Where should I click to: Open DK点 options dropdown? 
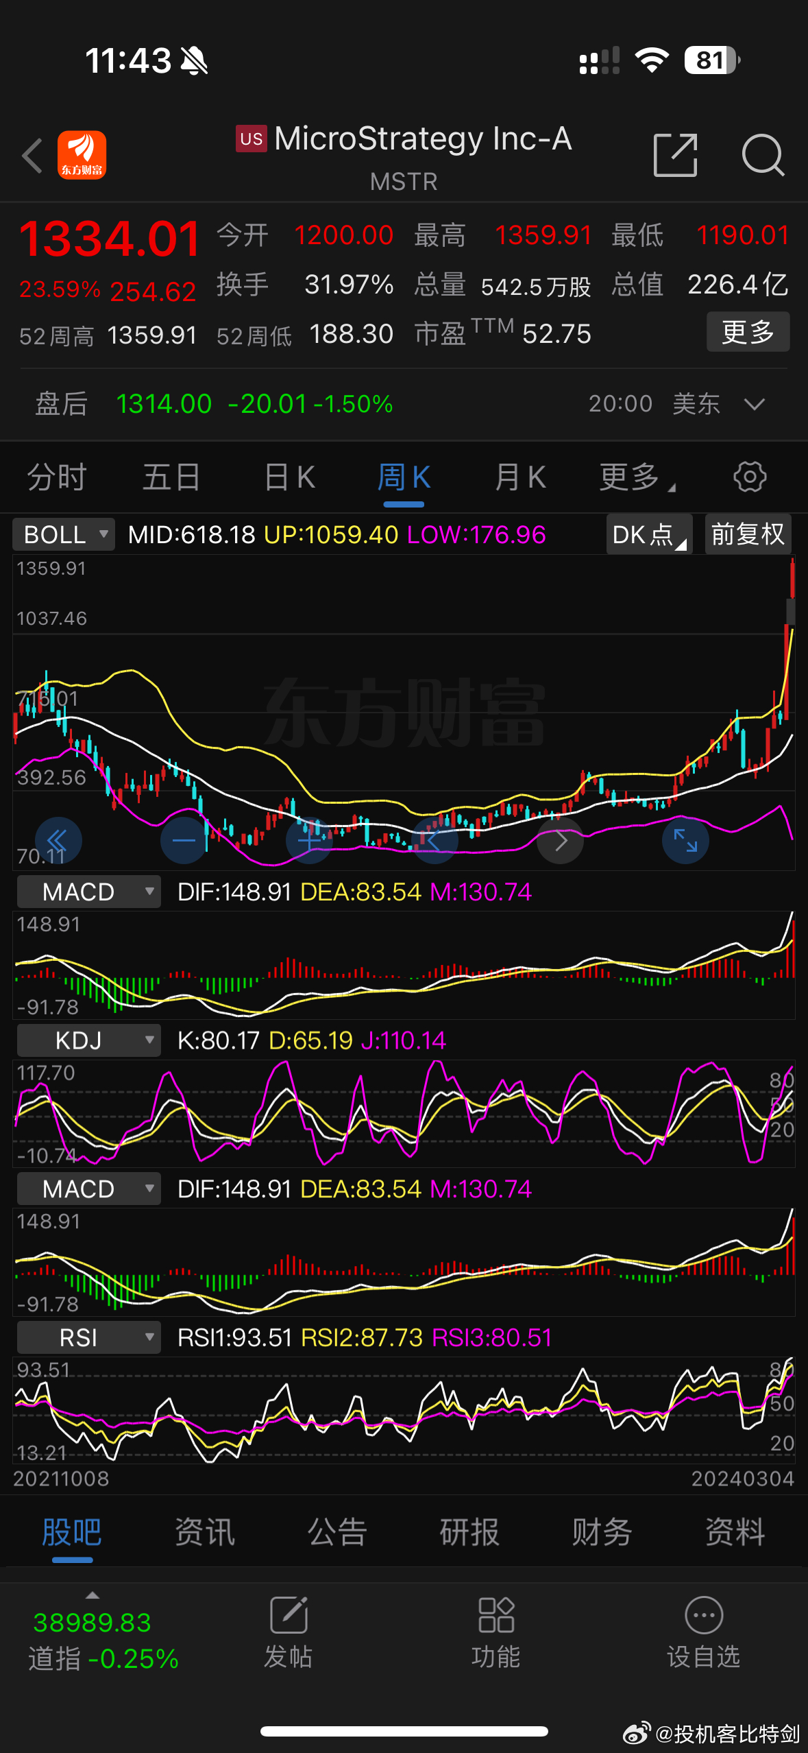pos(649,534)
